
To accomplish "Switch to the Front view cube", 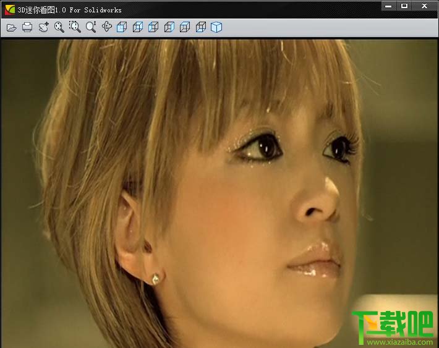I will [x=122, y=27].
